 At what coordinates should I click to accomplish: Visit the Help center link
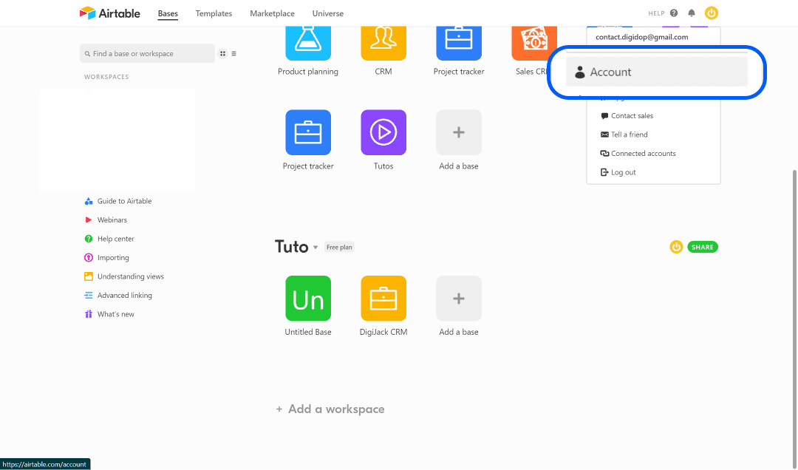click(115, 239)
